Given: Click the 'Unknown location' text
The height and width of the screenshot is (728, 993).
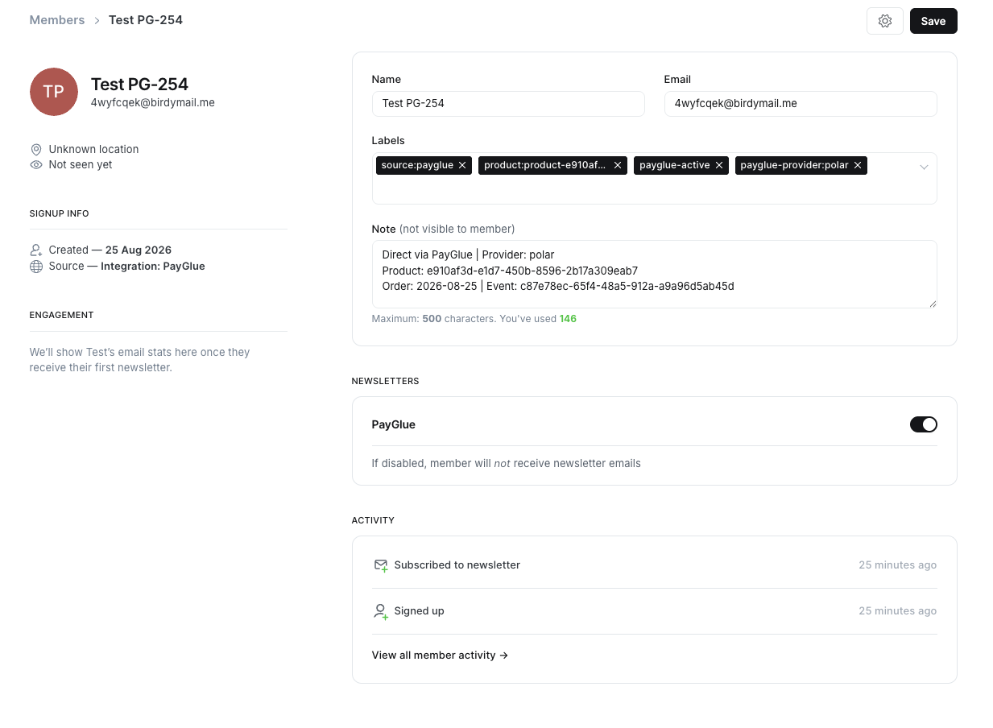Looking at the screenshot, I should tap(93, 150).
